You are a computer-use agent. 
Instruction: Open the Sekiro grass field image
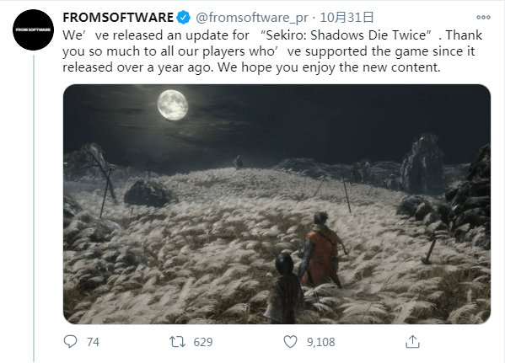click(x=277, y=204)
